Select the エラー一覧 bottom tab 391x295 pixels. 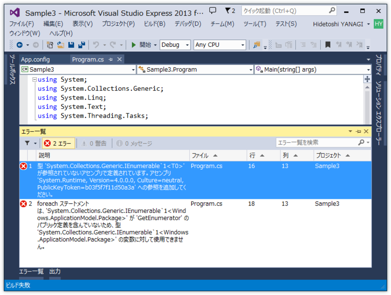(x=31, y=272)
